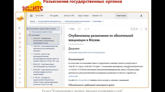Click the red people sidebar icon
Image resolution: width=165 pixels, height=92 pixels.
(20, 60)
